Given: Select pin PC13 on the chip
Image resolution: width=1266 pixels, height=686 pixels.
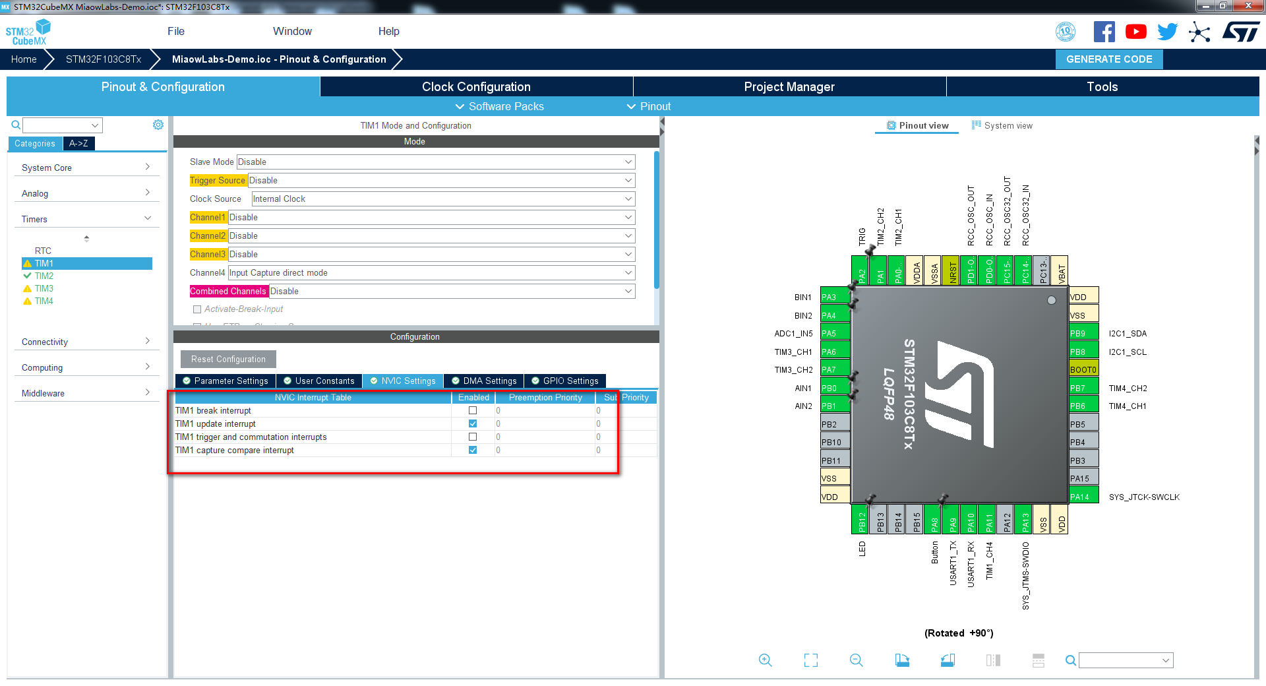Looking at the screenshot, I should point(1042,270).
